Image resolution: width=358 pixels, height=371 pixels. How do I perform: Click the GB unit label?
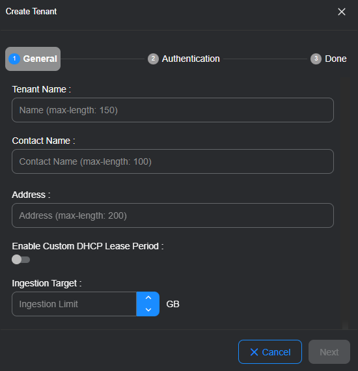[x=172, y=304]
